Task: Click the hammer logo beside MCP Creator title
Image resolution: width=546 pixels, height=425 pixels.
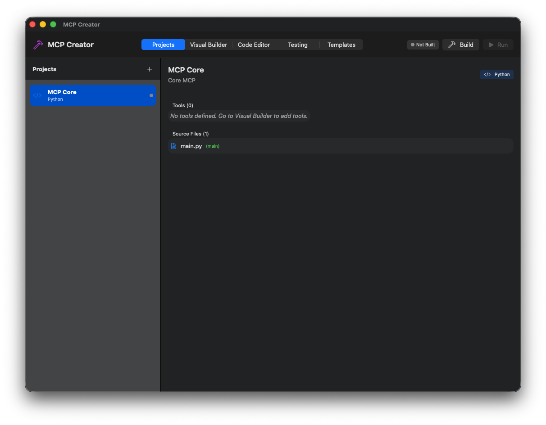Action: pyautogui.click(x=38, y=45)
